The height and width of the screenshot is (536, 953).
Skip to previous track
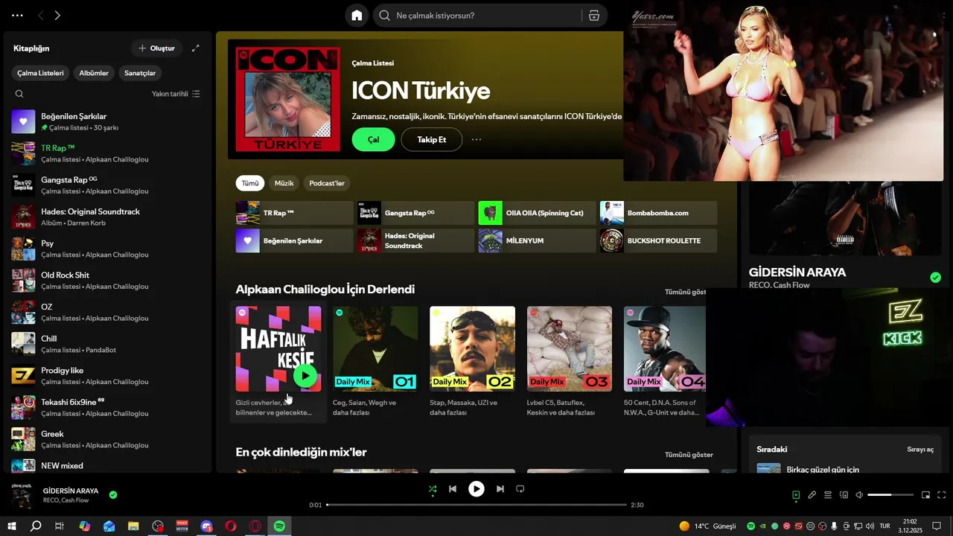453,489
